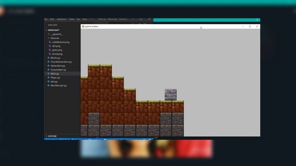296x166 pixels.
Task: Open WorldArrayF.py file
Action: [x=59, y=86]
